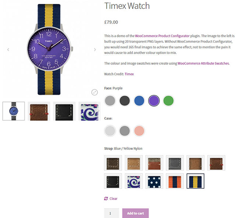Select the black leather strap swatch
Image resolution: width=239 pixels, height=218 pixels.
113,181
